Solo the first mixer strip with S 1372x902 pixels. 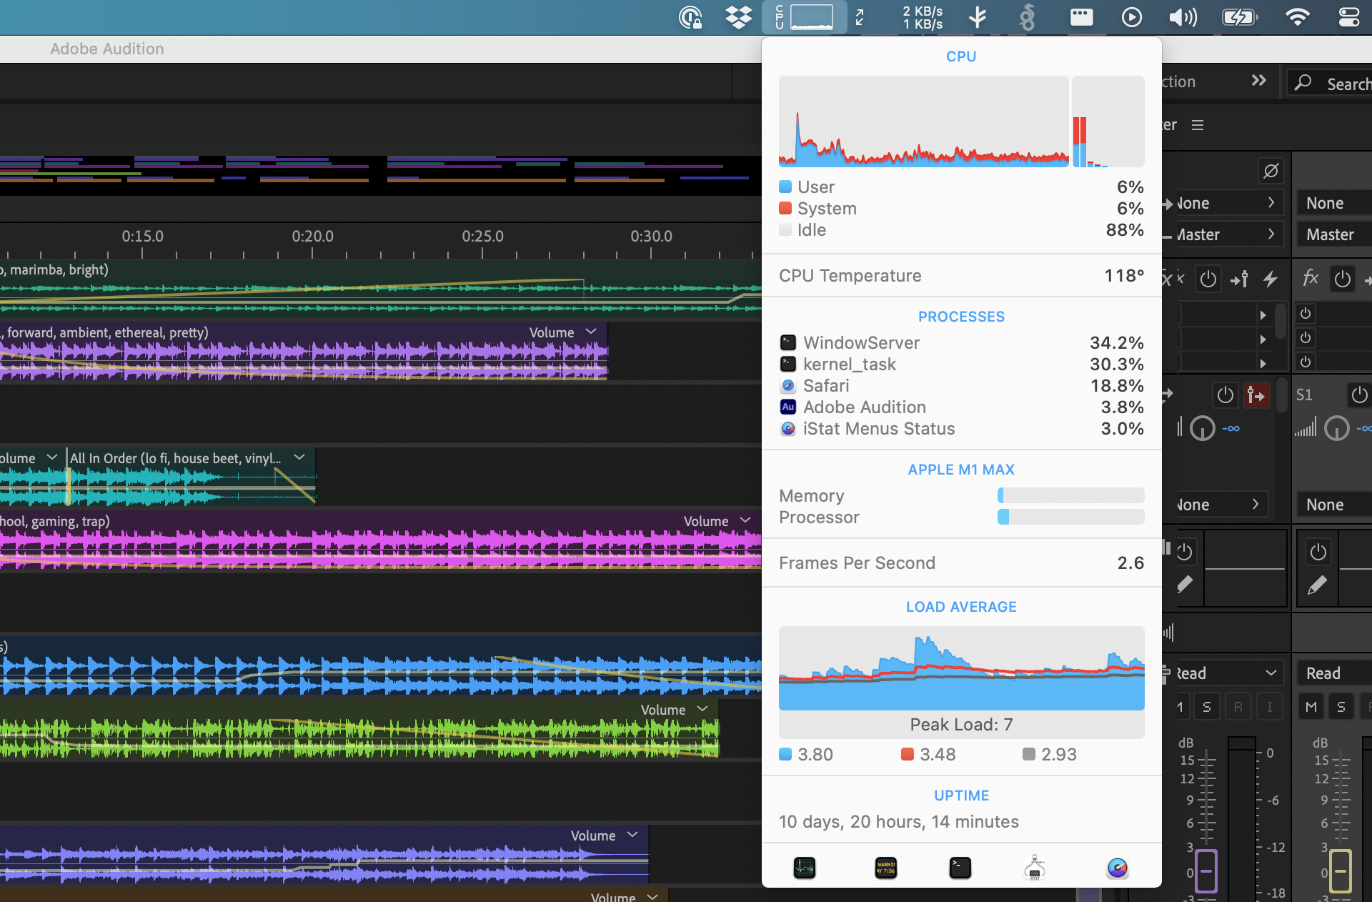[1207, 707]
